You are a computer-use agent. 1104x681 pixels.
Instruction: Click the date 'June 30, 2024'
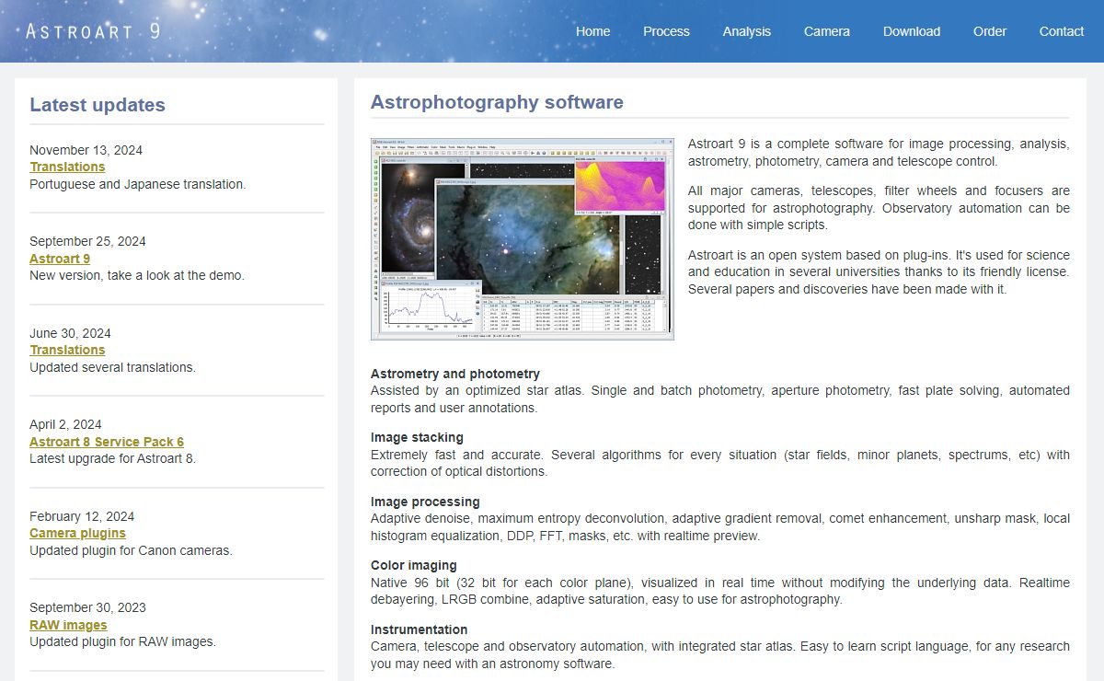coord(71,333)
